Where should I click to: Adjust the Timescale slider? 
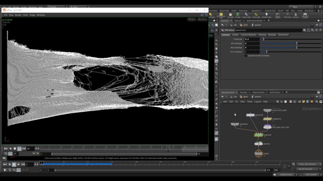(x=291, y=39)
